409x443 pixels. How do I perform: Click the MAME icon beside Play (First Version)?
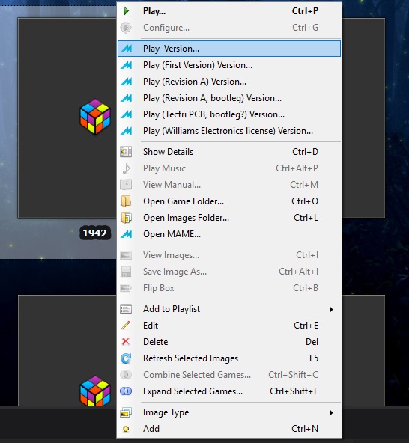pyautogui.click(x=126, y=65)
